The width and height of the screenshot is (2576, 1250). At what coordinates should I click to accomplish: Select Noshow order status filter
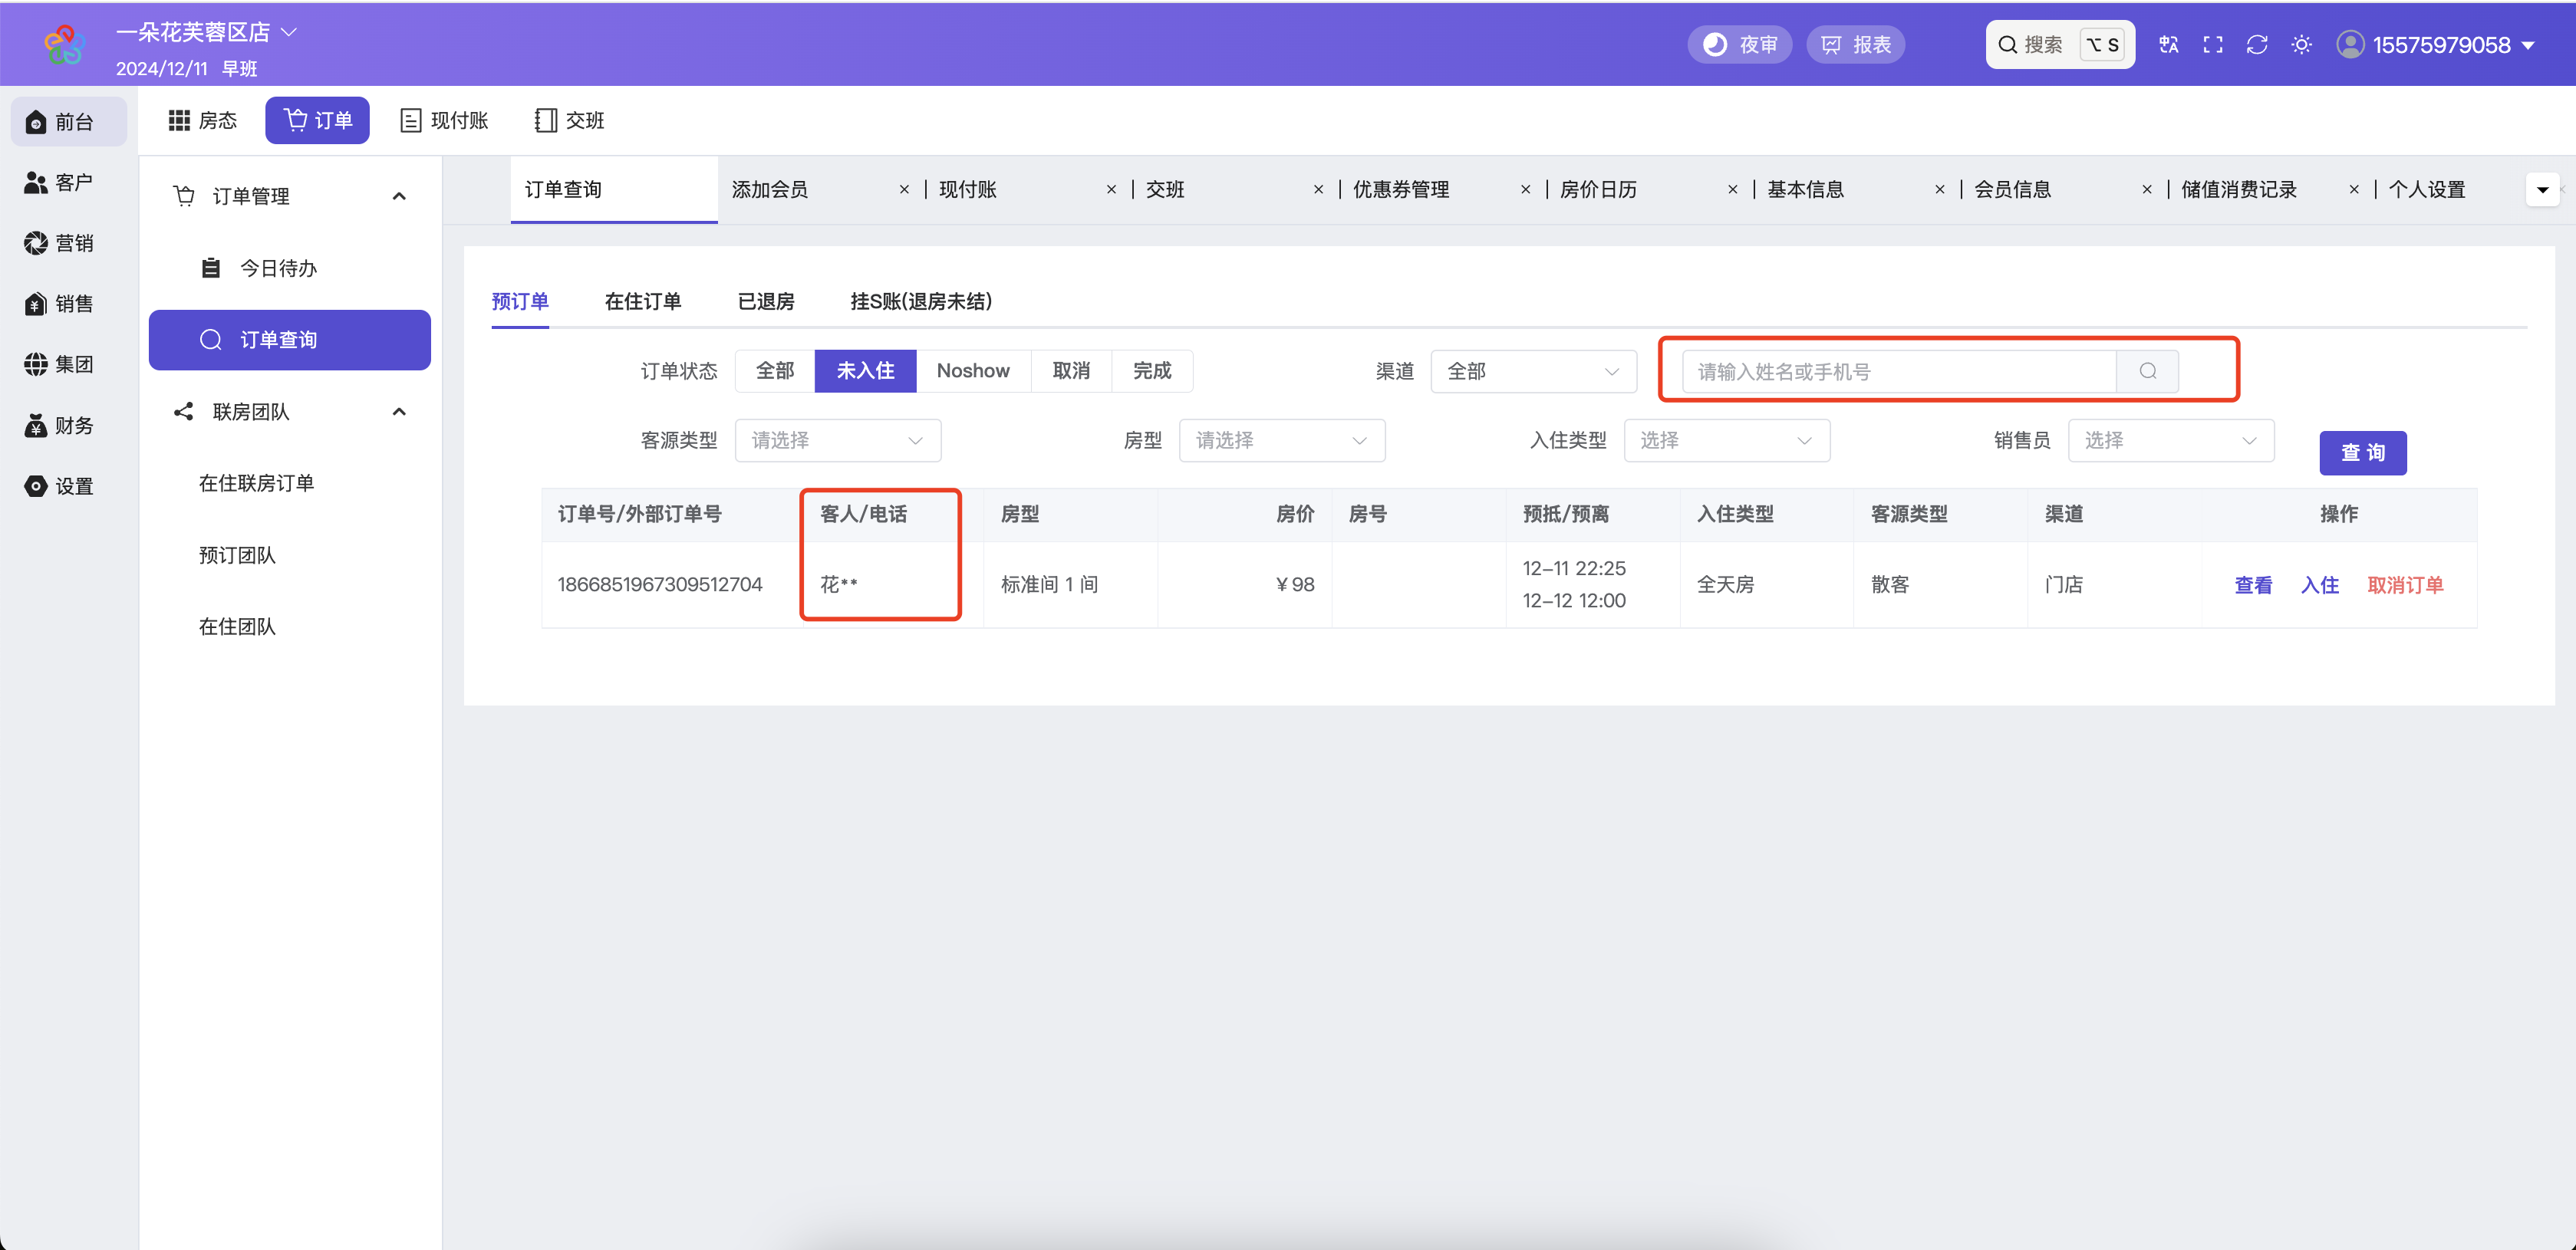[973, 371]
